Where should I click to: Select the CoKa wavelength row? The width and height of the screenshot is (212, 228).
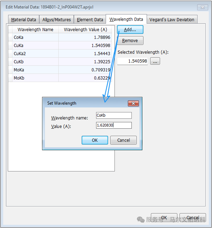click(60, 37)
